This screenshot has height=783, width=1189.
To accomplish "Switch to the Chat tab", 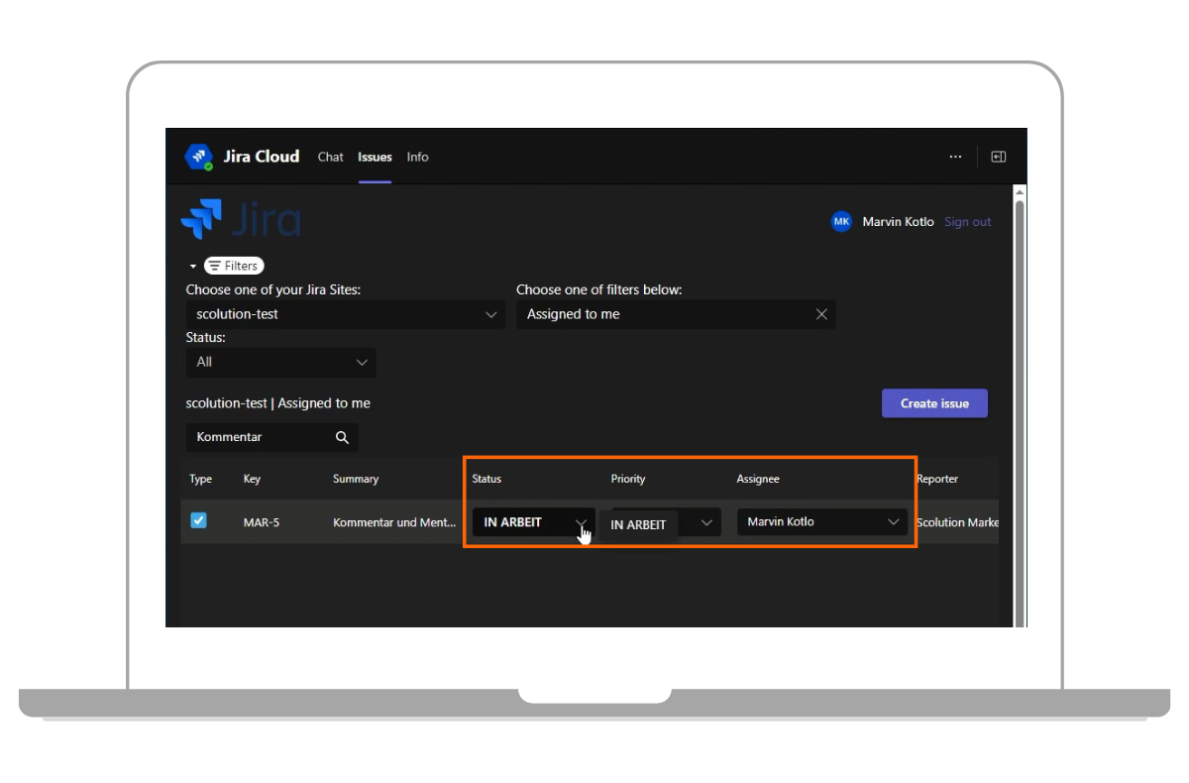I will click(x=330, y=157).
